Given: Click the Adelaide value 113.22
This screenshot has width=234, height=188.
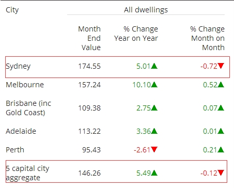Looking at the screenshot, I should click(x=89, y=131).
